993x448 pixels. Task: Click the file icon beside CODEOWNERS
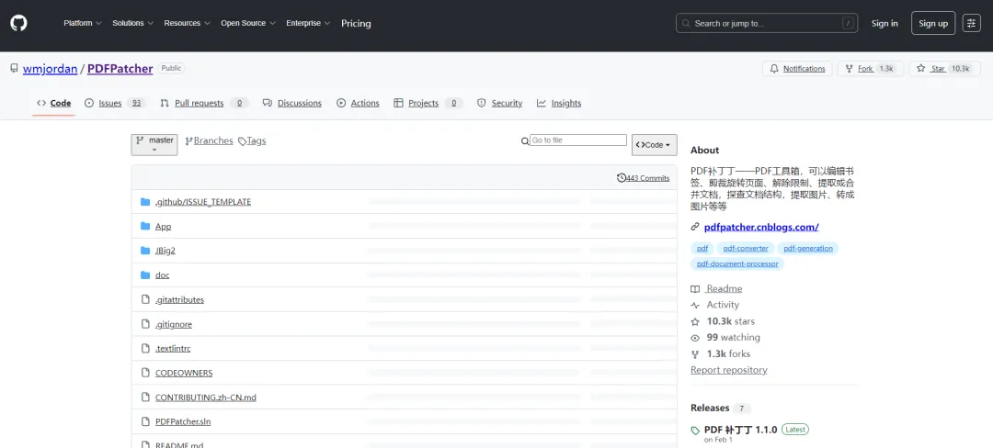coord(145,373)
